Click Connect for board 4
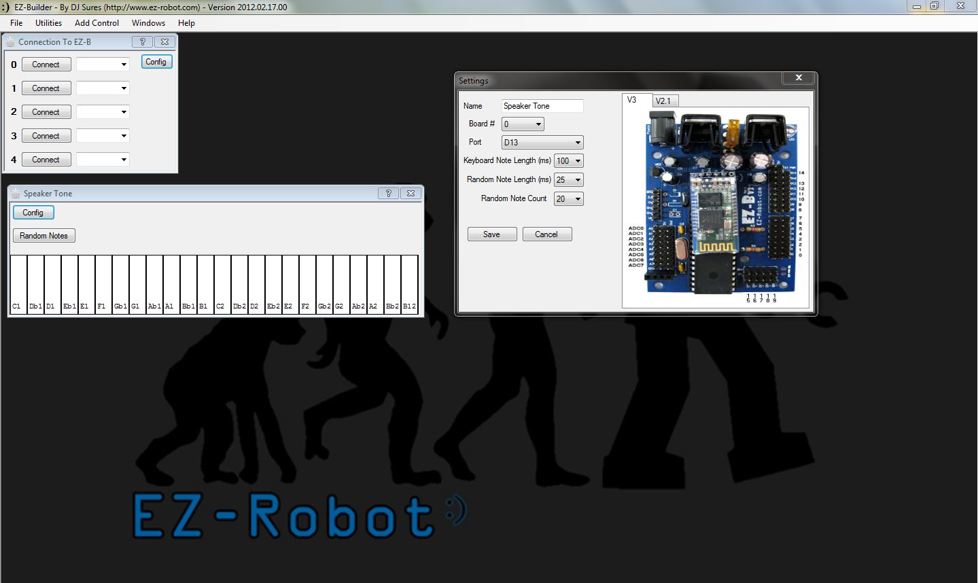978x583 pixels. coord(46,160)
